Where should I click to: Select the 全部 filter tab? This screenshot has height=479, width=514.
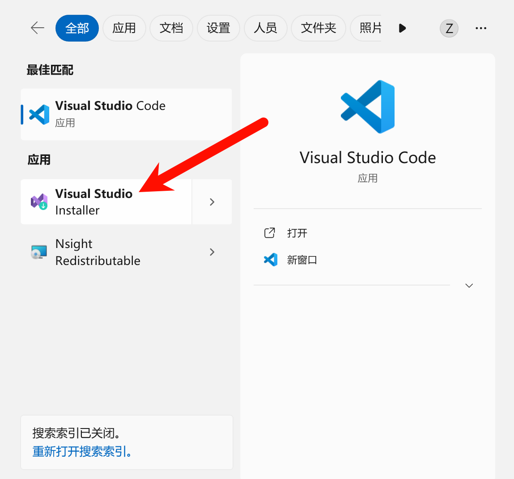77,28
